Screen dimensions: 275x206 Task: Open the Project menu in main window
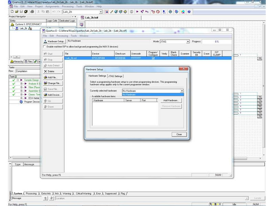tap(39, 7)
